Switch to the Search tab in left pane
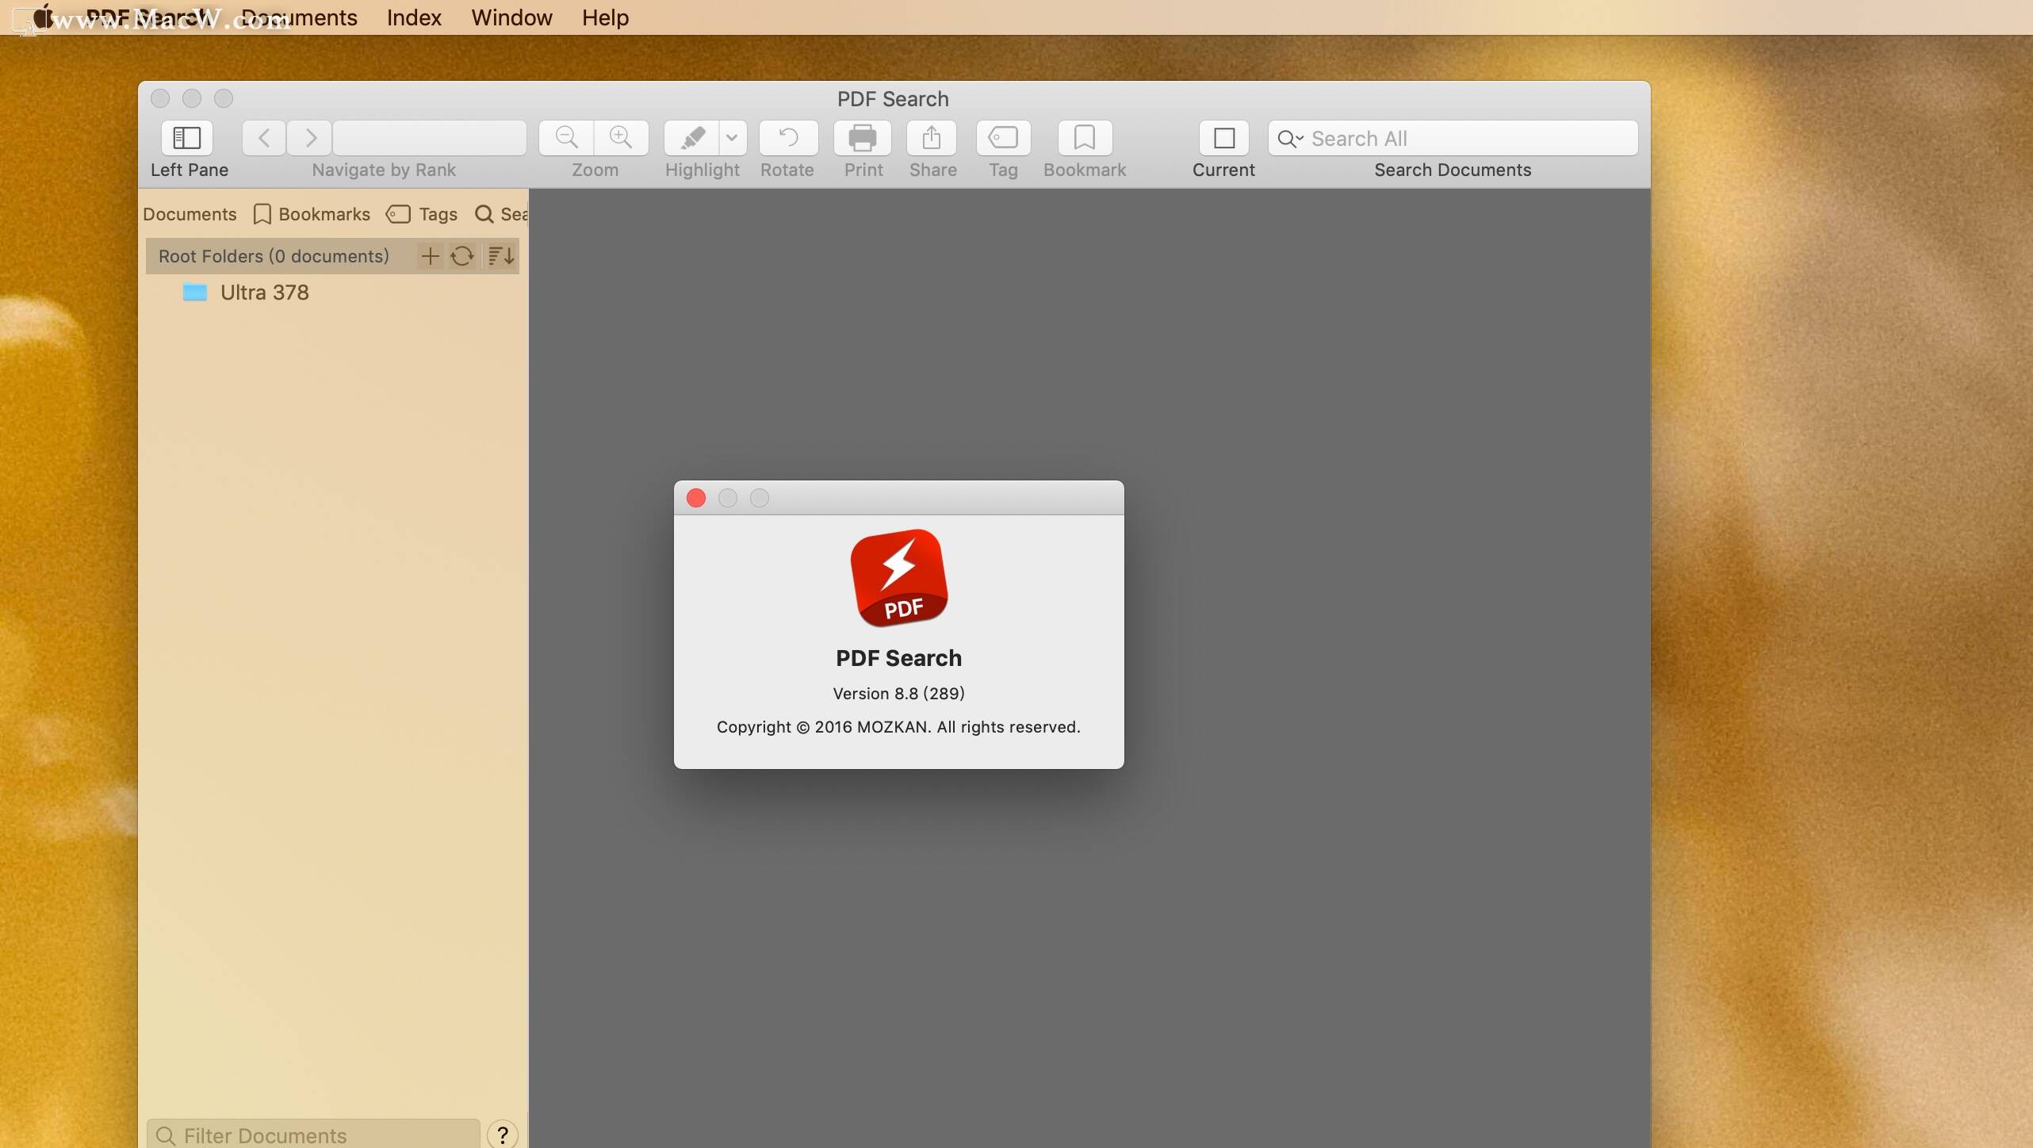 (500, 214)
